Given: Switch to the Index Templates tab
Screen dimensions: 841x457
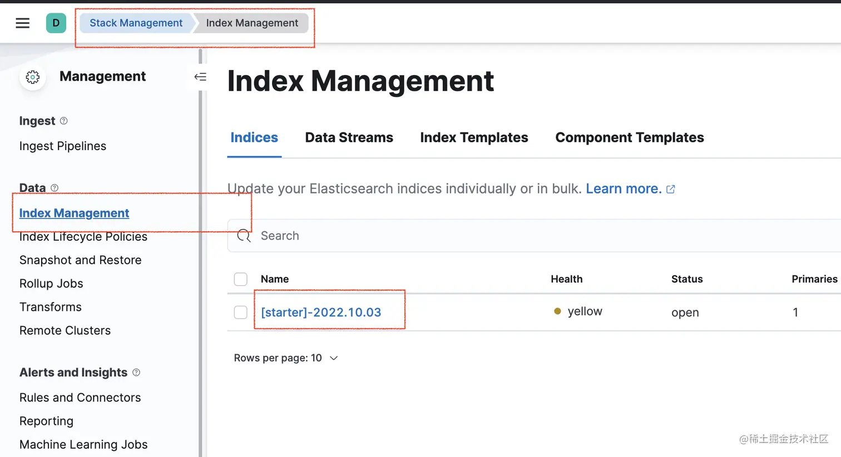Looking at the screenshot, I should click(474, 137).
